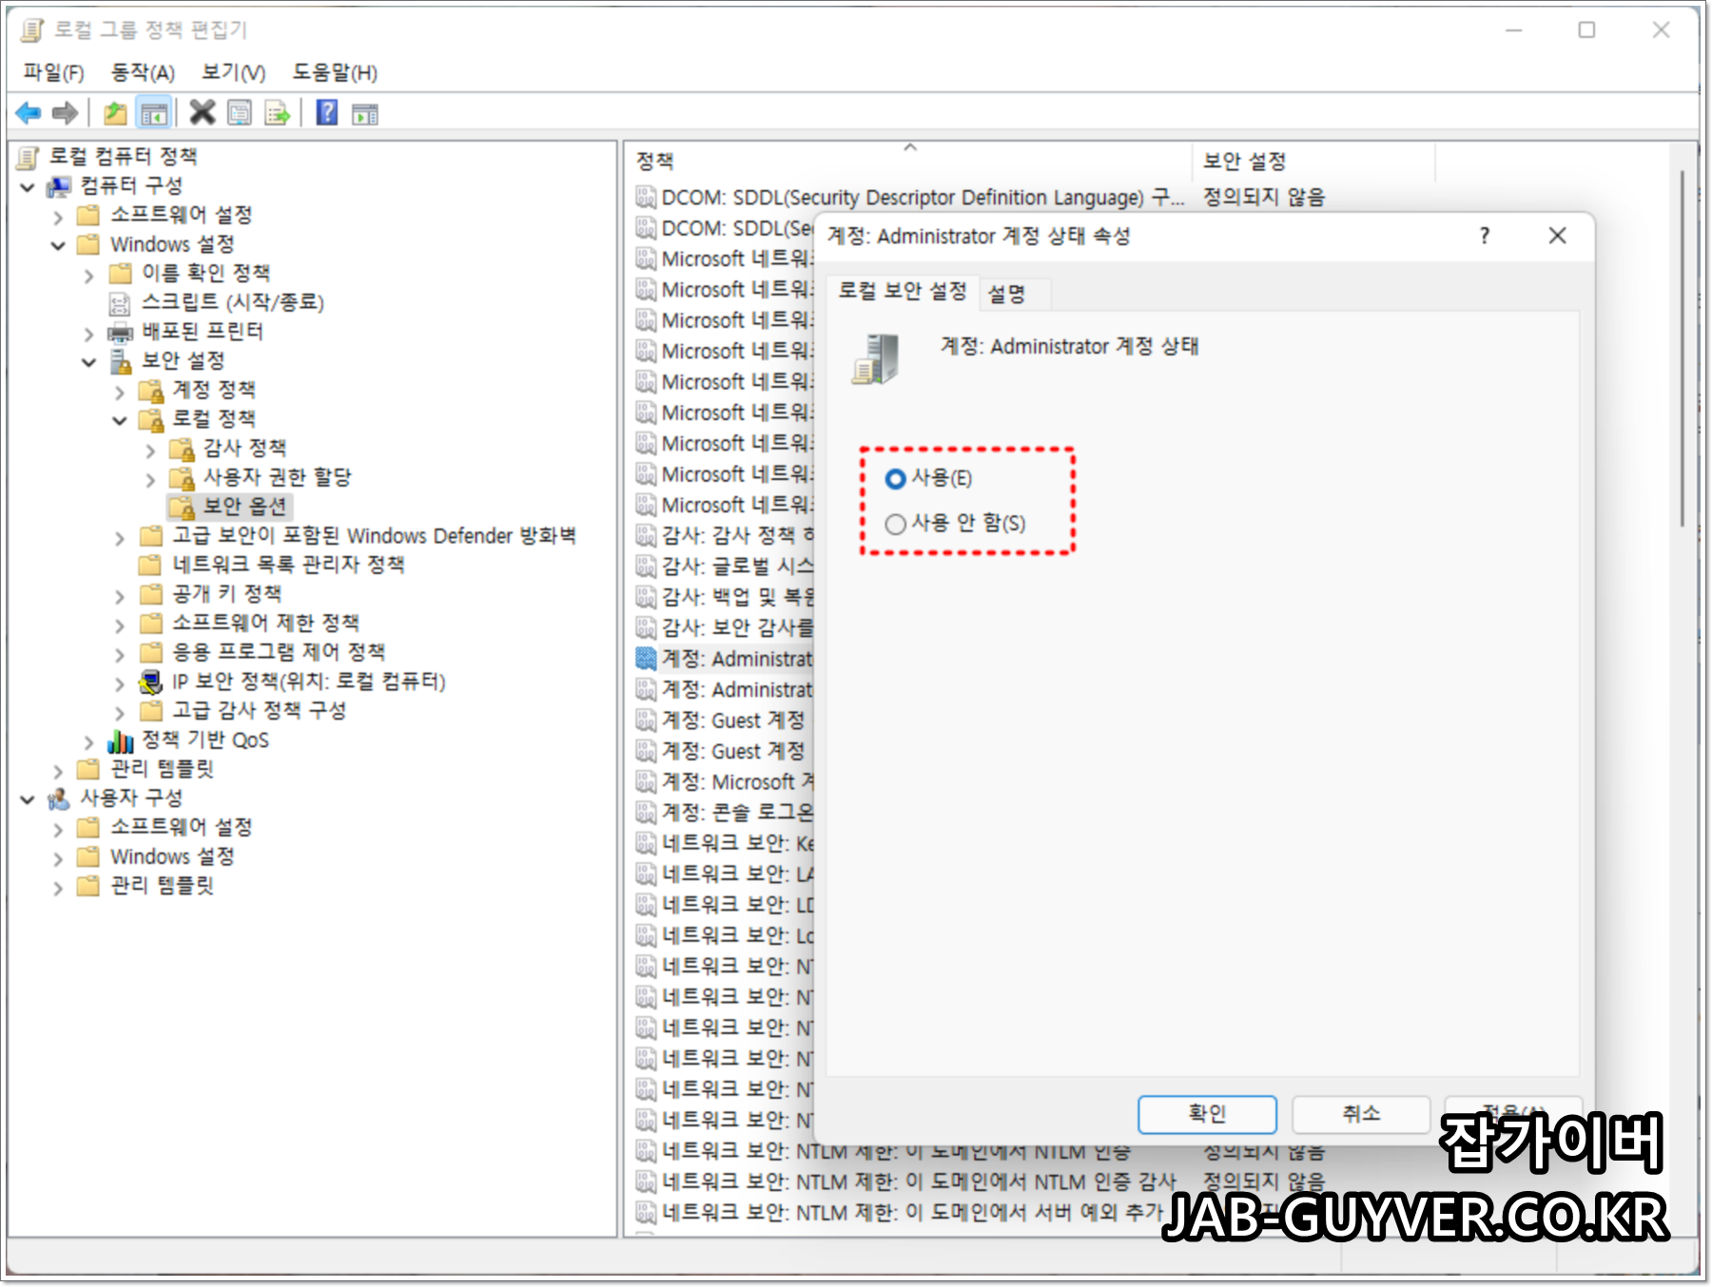Viewport: 1712px width, 1287px height.
Task: Open the 보기(V) menu
Action: pyautogui.click(x=233, y=72)
